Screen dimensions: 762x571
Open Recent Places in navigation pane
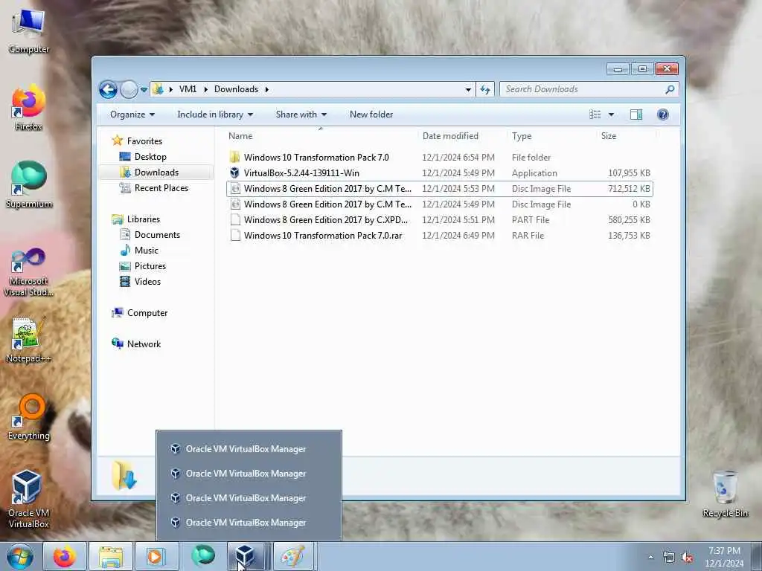[x=161, y=188]
